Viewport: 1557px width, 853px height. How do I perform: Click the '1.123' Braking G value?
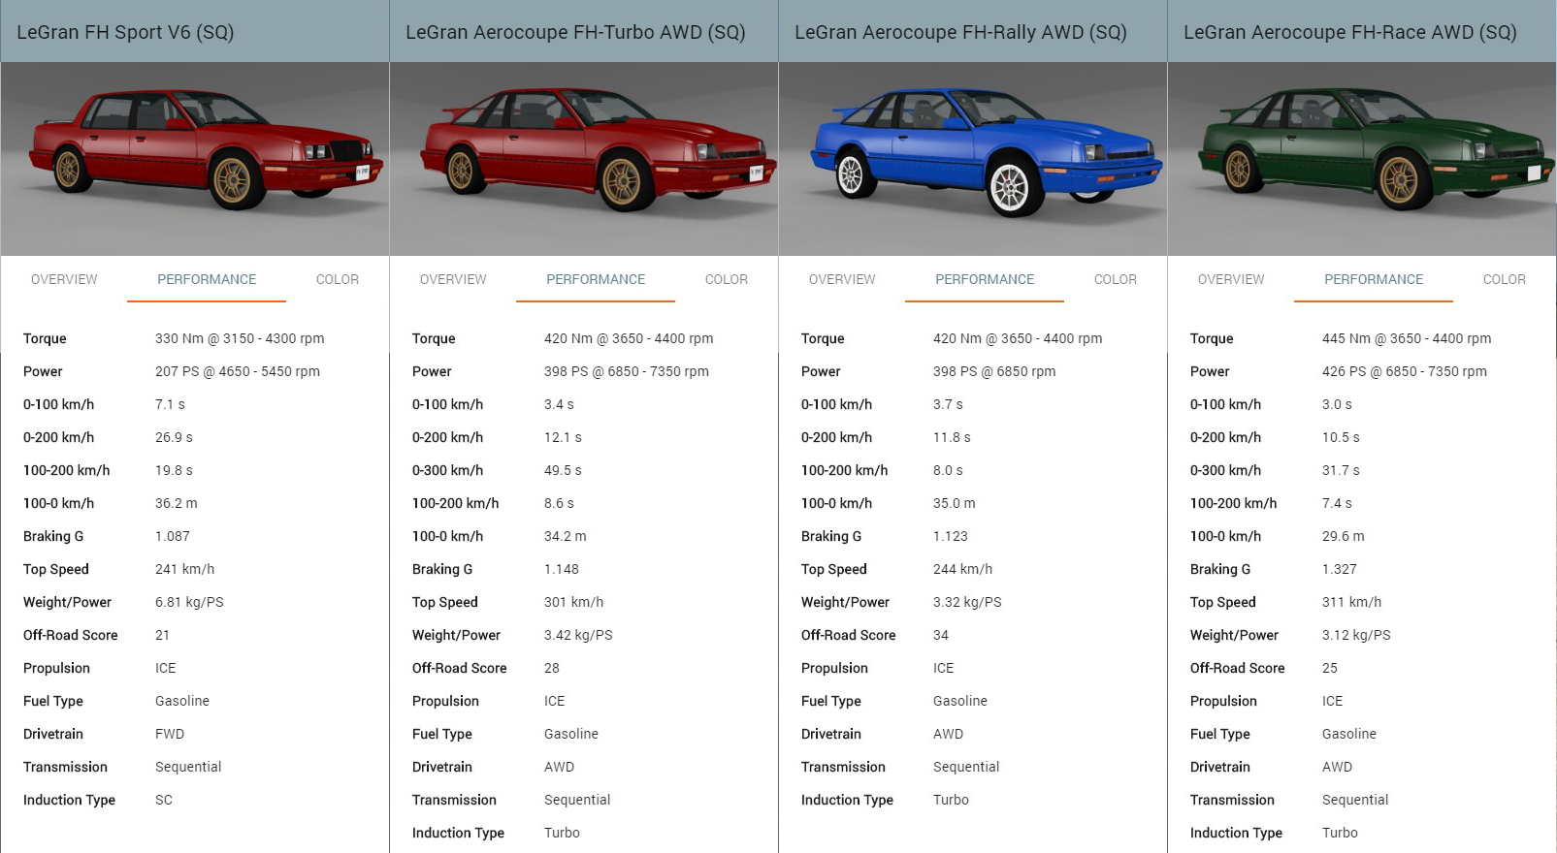coord(951,536)
